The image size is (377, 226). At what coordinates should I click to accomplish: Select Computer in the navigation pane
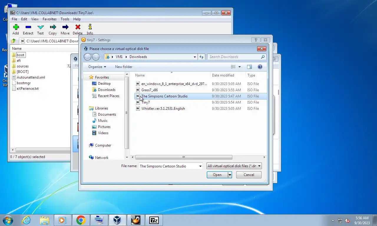103,145
